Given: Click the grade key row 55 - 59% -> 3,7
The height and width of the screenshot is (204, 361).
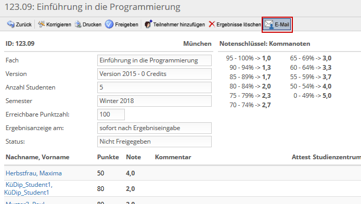Looking at the screenshot, I should (x=311, y=77).
